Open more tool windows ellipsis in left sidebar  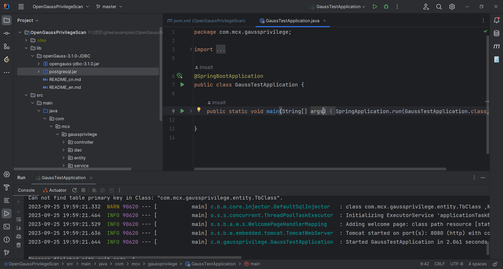pyautogui.click(x=7, y=73)
